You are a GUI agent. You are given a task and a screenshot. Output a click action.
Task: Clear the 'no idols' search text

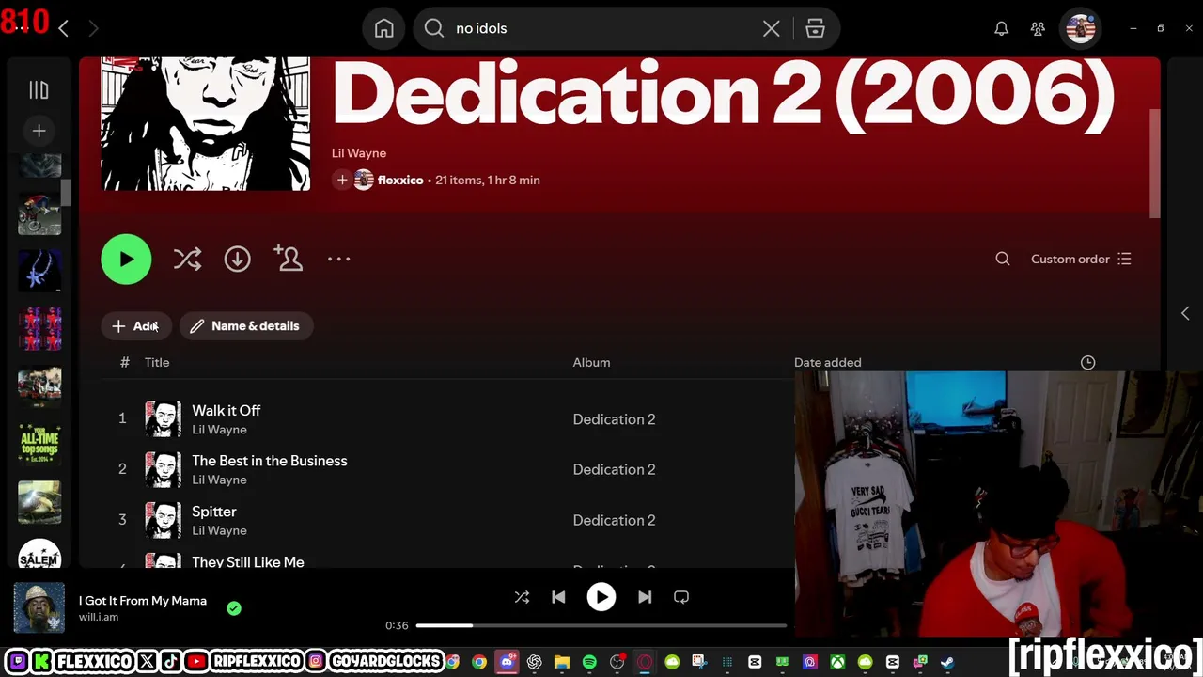pyautogui.click(x=771, y=28)
